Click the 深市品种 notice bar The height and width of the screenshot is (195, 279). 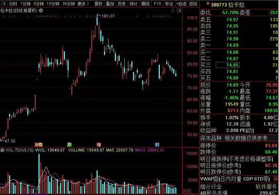[x=239, y=138]
